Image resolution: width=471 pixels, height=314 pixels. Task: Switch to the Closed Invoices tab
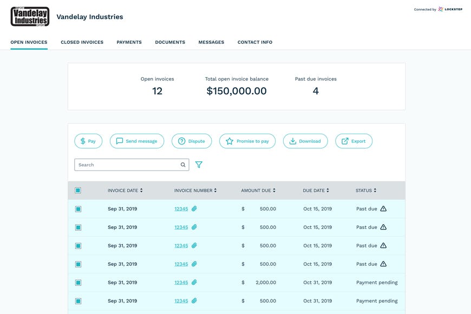82,42
